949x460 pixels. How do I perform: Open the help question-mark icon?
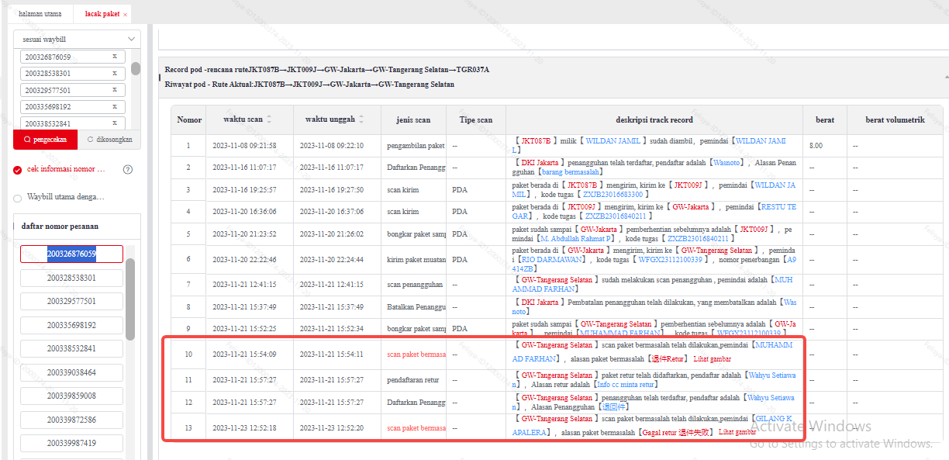click(128, 169)
